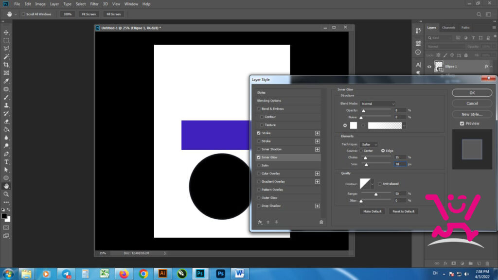This screenshot has height=280, width=498.
Task: Pick the Eyedropper tool
Action: click(6, 81)
